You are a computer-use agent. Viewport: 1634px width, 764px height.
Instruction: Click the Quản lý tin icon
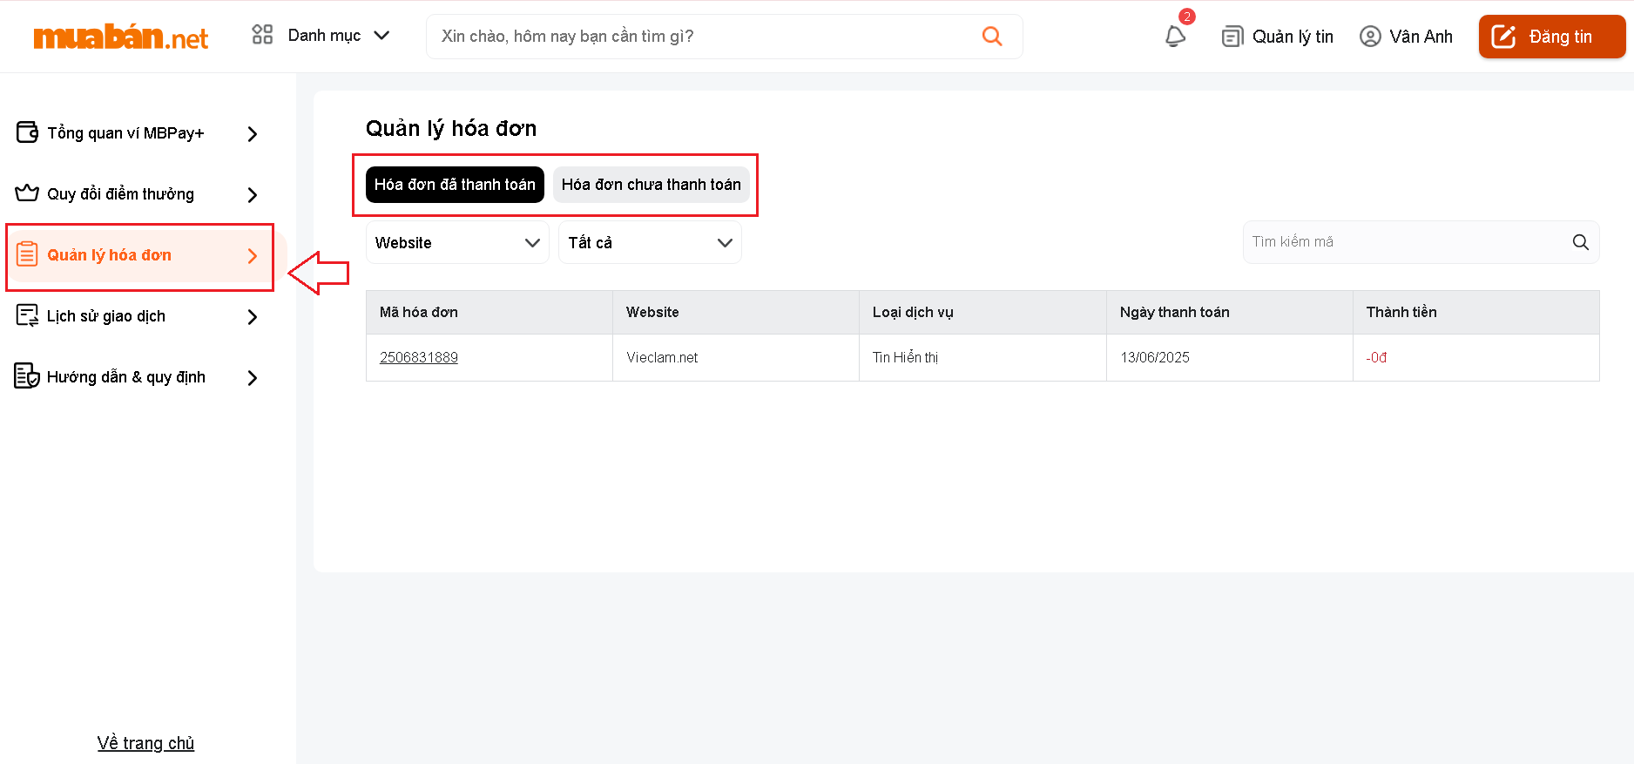pos(1232,37)
